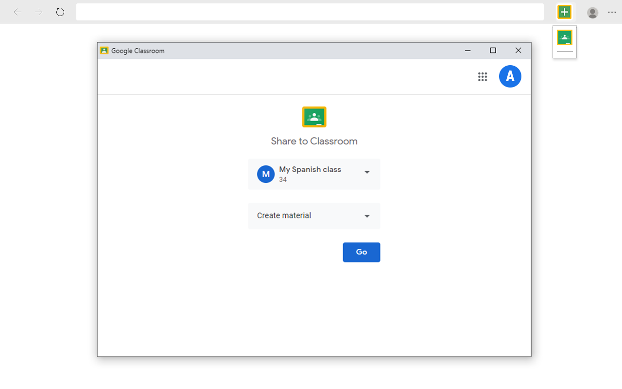The width and height of the screenshot is (622, 389).
Task: Open the browser profile avatar icon
Action: point(592,13)
